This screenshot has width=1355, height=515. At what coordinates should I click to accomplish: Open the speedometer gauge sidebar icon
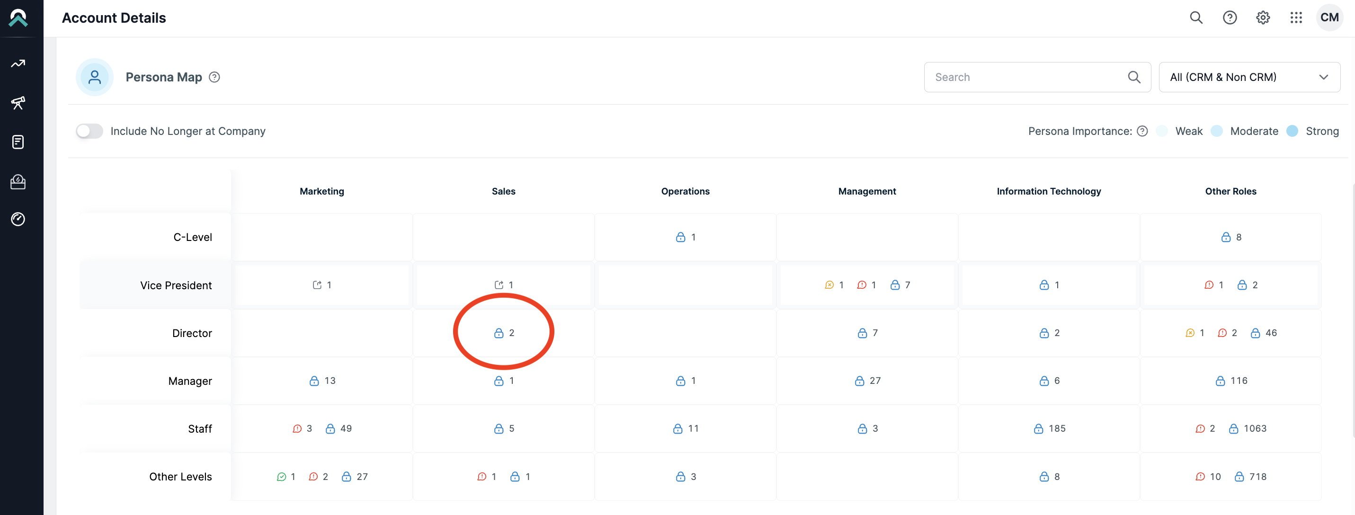click(x=18, y=219)
